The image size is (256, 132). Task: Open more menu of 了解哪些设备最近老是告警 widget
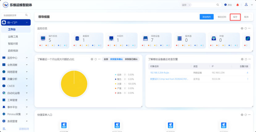click(x=249, y=59)
